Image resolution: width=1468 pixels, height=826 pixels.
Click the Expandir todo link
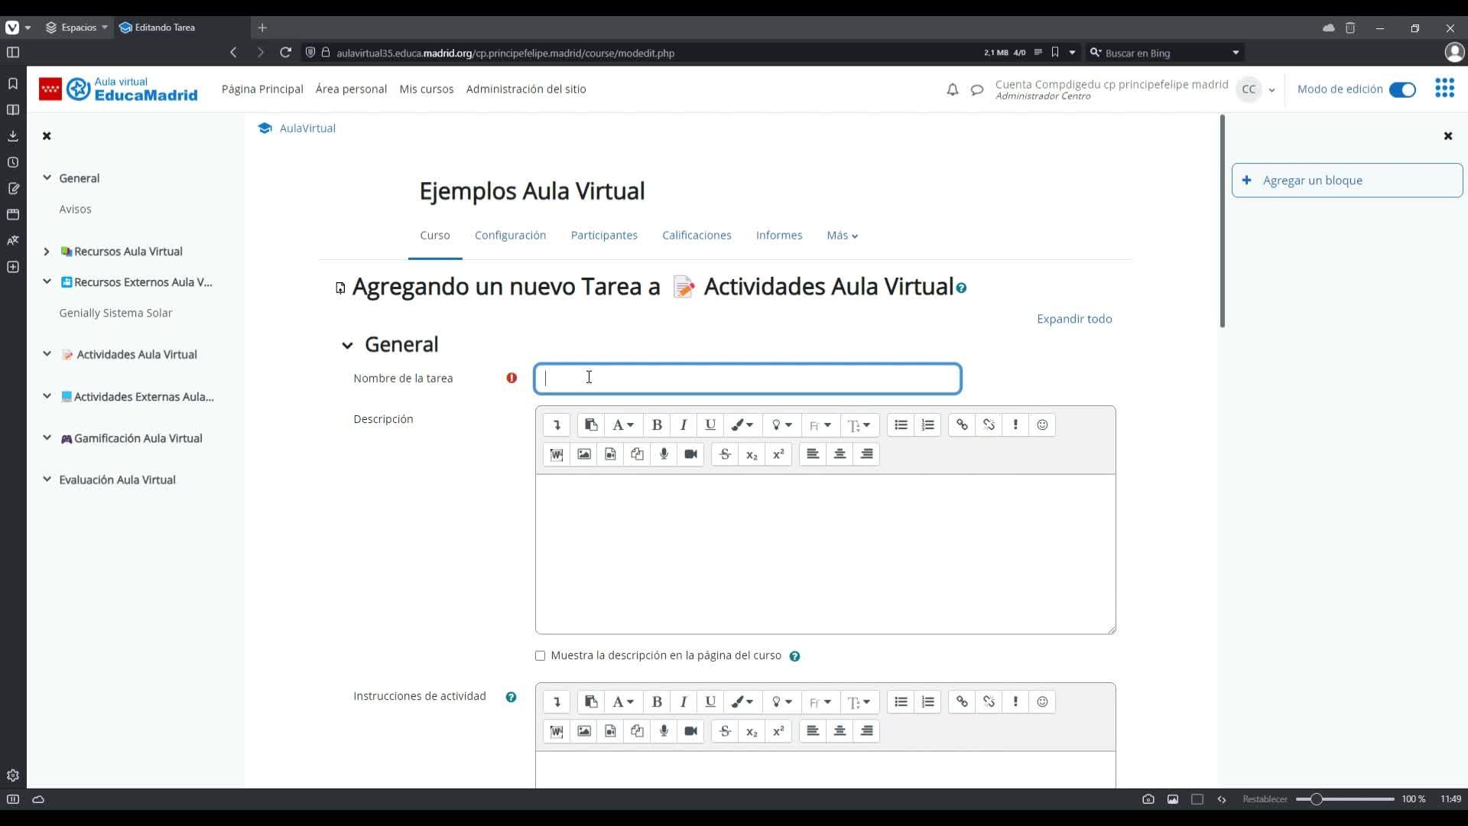(1073, 319)
